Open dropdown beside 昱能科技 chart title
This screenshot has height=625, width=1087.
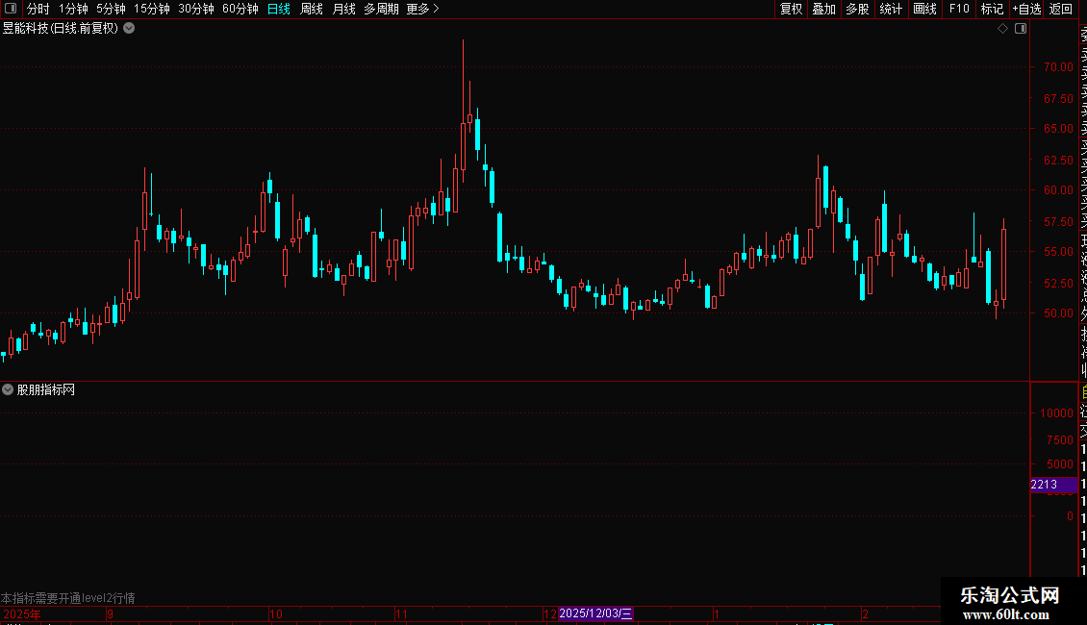129,29
